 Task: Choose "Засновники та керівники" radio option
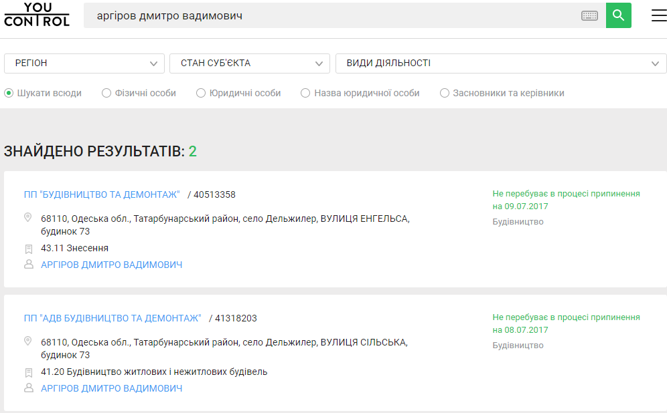tap(445, 93)
